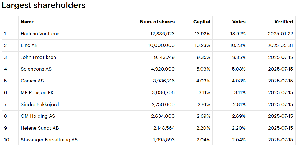Select the 10.23% capital cell
The image size is (297, 145).
[202, 46]
